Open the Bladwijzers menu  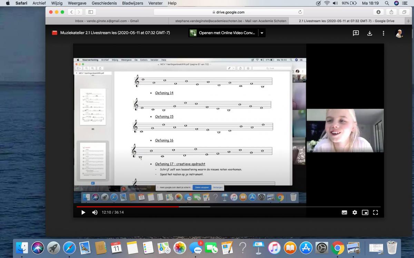(x=133, y=3)
